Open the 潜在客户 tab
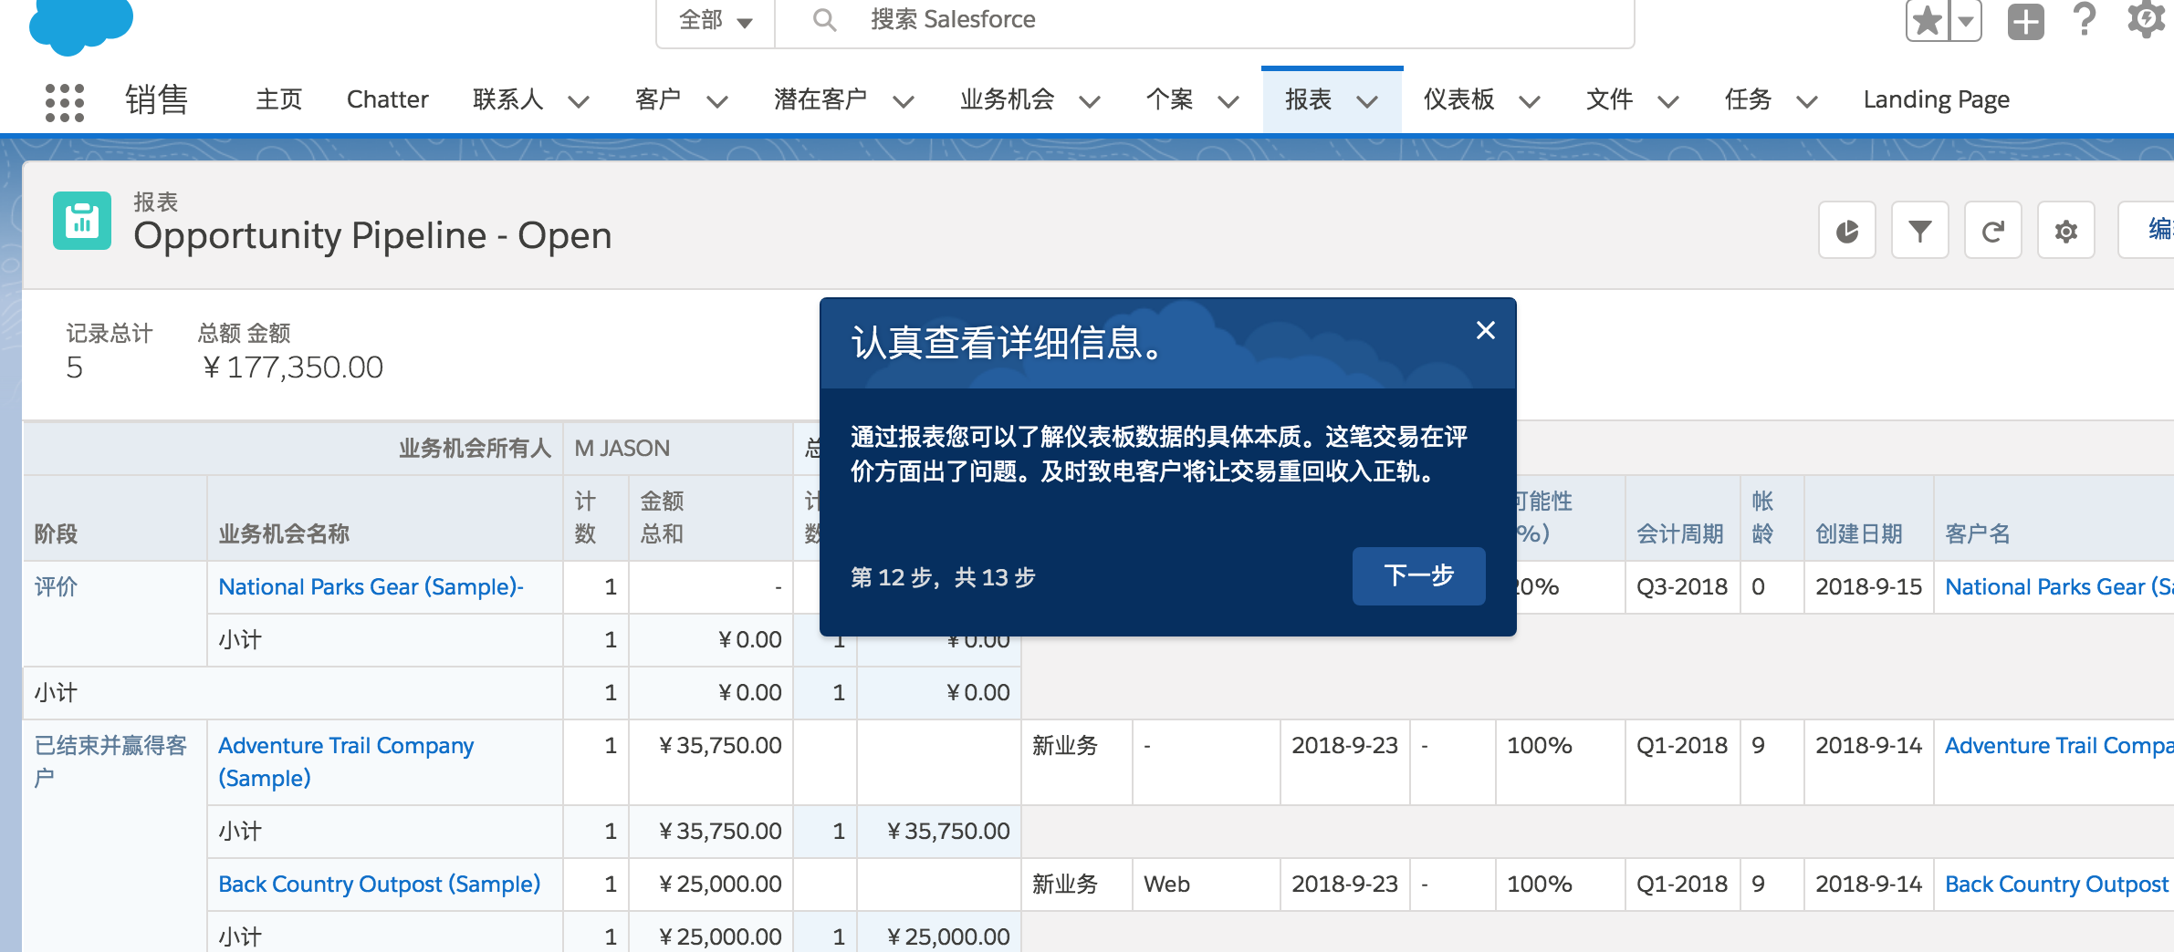 tap(820, 99)
